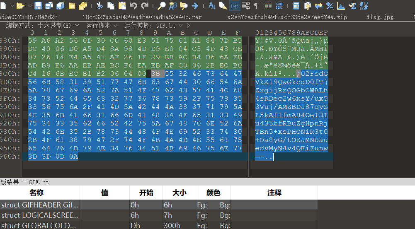The width and height of the screenshot is (415, 229).
Task: Toggle whitespace display pilcrow icon
Action: [x=257, y=6]
